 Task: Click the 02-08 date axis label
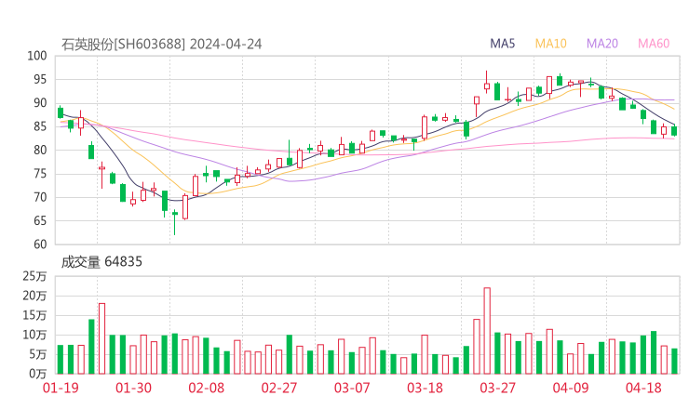tap(207, 388)
